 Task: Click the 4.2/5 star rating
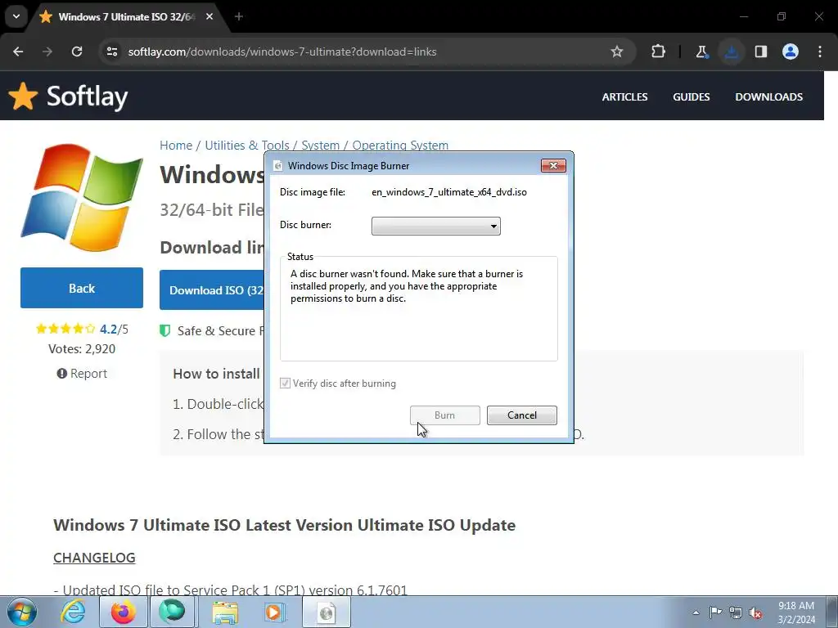82,329
